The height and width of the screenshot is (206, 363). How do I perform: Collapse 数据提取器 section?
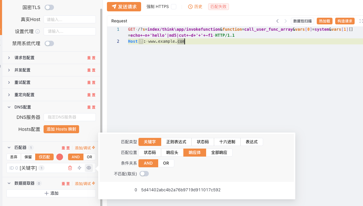click(9, 183)
